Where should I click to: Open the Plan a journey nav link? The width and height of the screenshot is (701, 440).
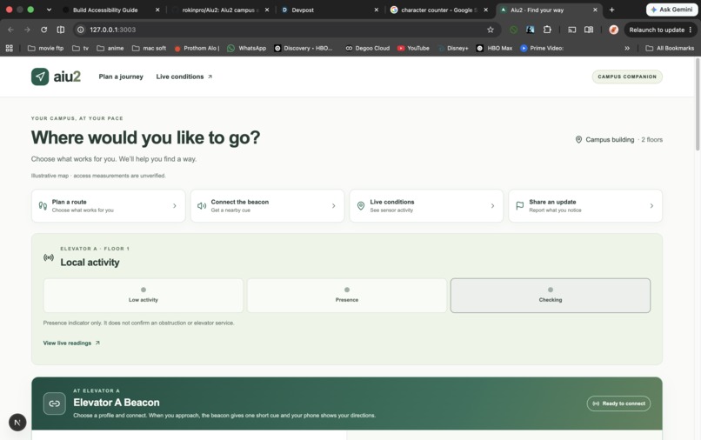point(121,77)
